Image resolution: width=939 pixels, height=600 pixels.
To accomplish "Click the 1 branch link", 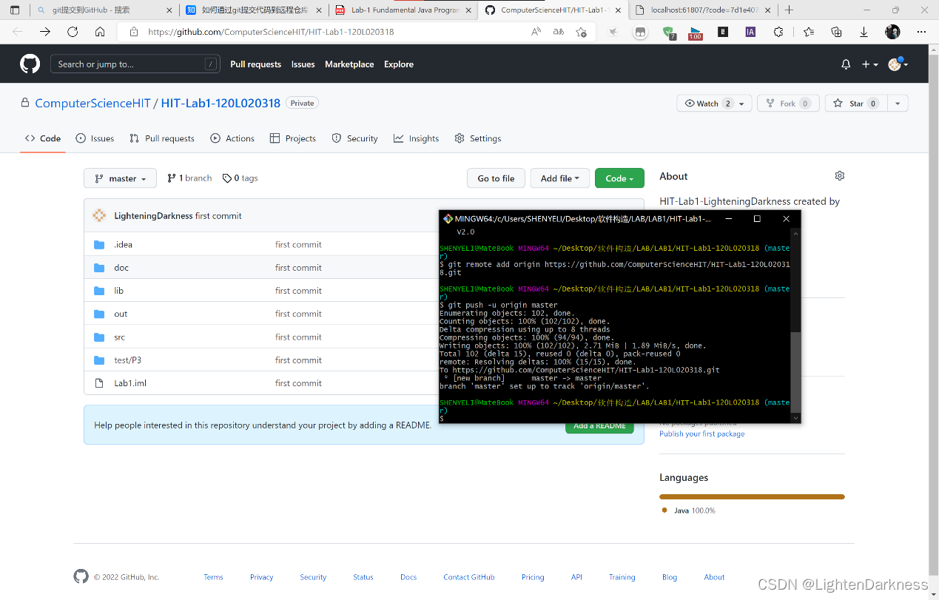I will 189,178.
